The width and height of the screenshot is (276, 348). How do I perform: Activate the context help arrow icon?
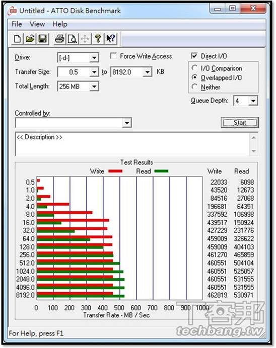pos(110,39)
